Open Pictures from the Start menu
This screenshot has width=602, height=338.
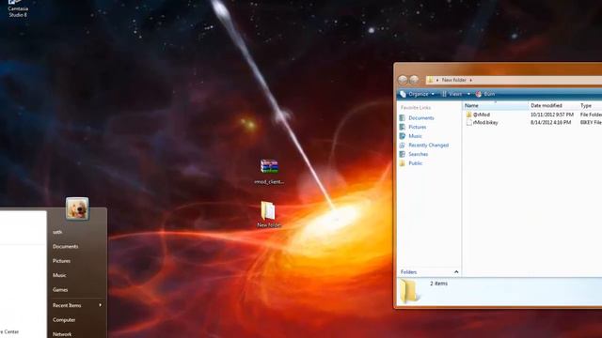point(61,261)
